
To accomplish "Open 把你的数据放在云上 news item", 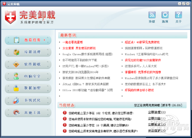I will pyautogui.click(x=145, y=84).
